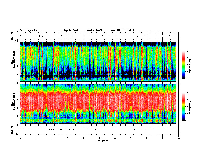
Task: Click time axis tick label "9"
Action: (162, 138)
